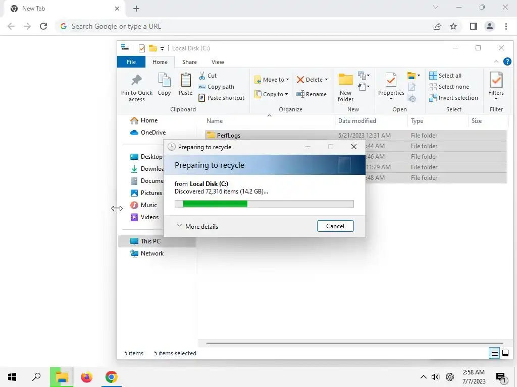Switch to Large icons view
Screen dimensions: 517x387
click(x=505, y=353)
